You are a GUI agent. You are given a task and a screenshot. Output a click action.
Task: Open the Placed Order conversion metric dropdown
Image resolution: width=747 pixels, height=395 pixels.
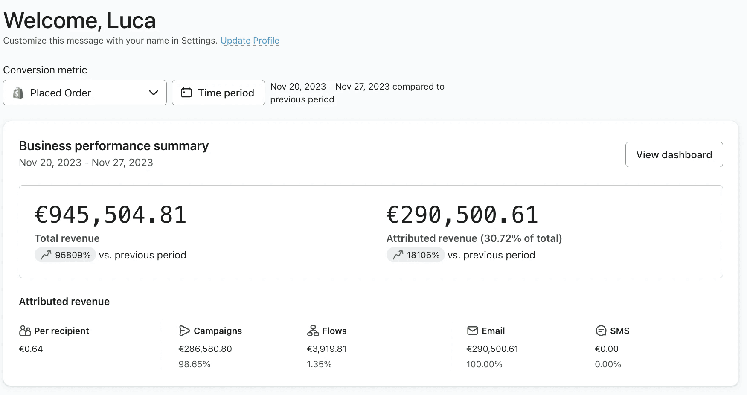[85, 93]
